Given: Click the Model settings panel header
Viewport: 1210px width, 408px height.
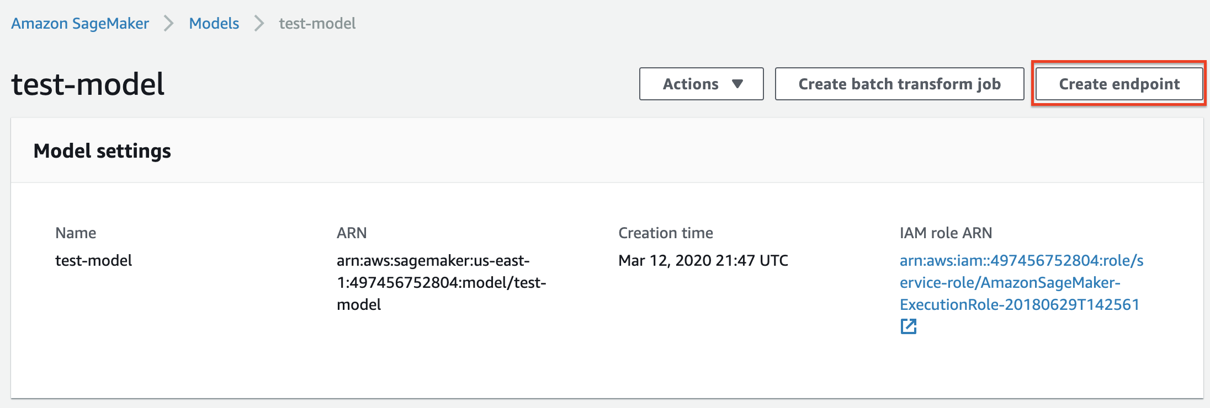Looking at the screenshot, I should tap(102, 151).
